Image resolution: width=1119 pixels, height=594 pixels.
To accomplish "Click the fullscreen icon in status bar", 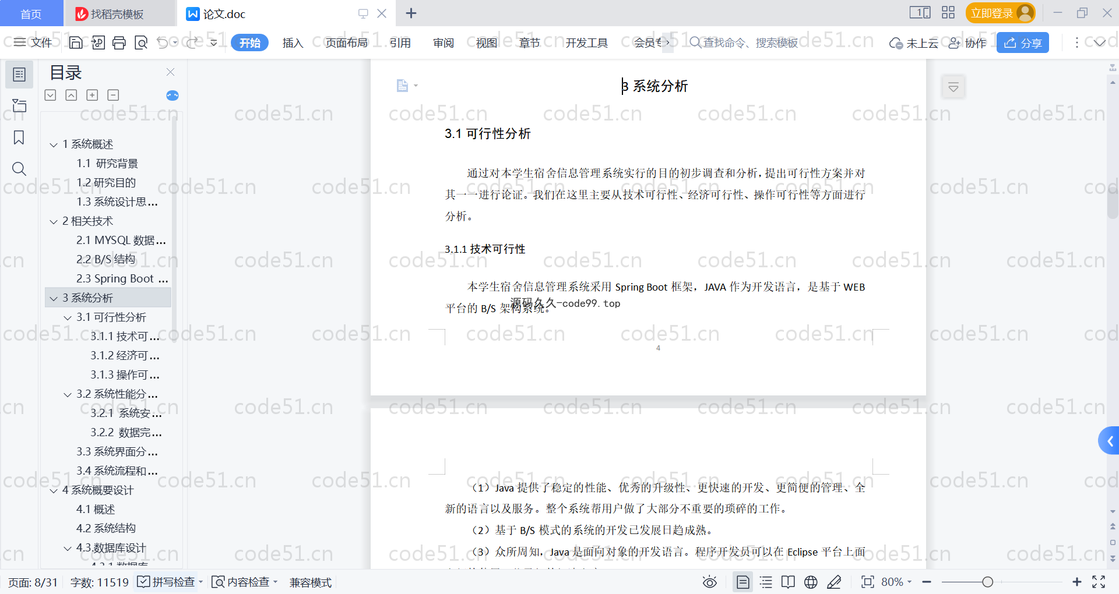I will 1099,582.
